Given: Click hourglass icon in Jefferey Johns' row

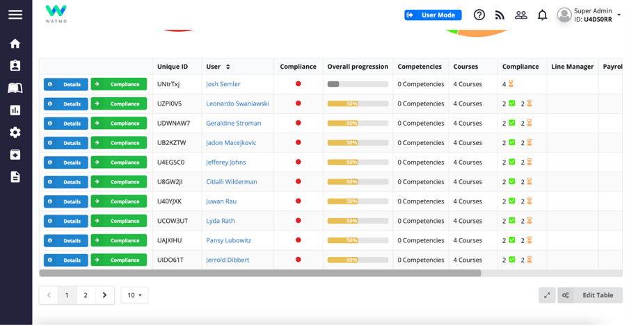Looking at the screenshot, I should [529, 162].
